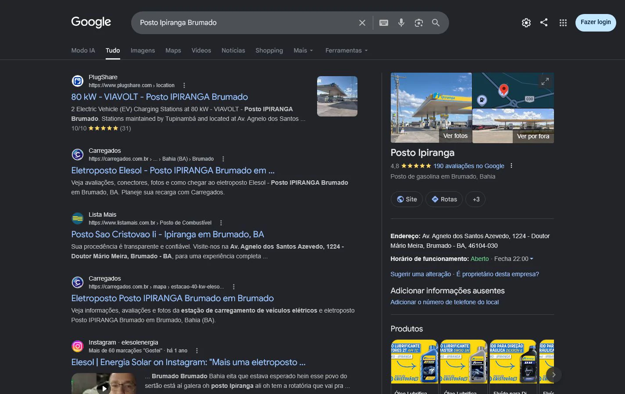Expand the map in knowledge panel
Screen dimensions: 625x394
[545, 81]
